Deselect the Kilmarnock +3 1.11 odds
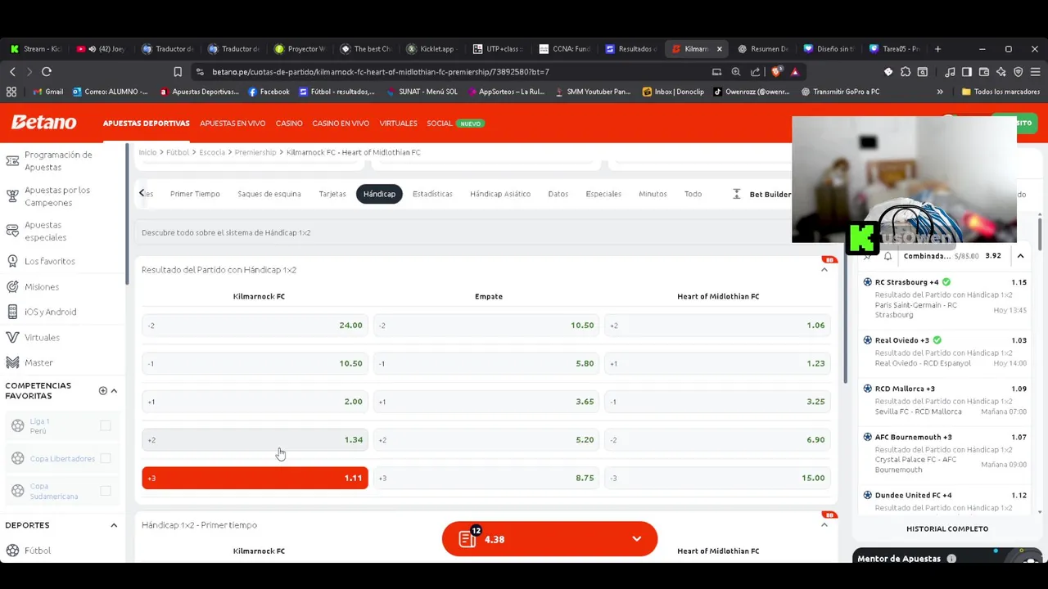The height and width of the screenshot is (589, 1048). coord(255,478)
